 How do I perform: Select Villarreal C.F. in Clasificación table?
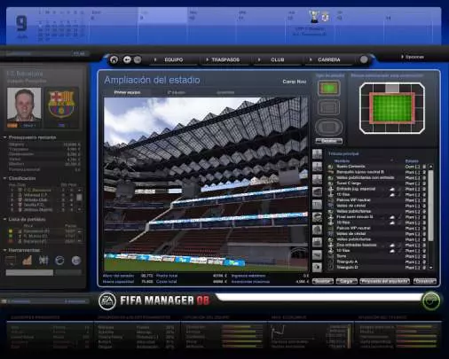point(36,195)
